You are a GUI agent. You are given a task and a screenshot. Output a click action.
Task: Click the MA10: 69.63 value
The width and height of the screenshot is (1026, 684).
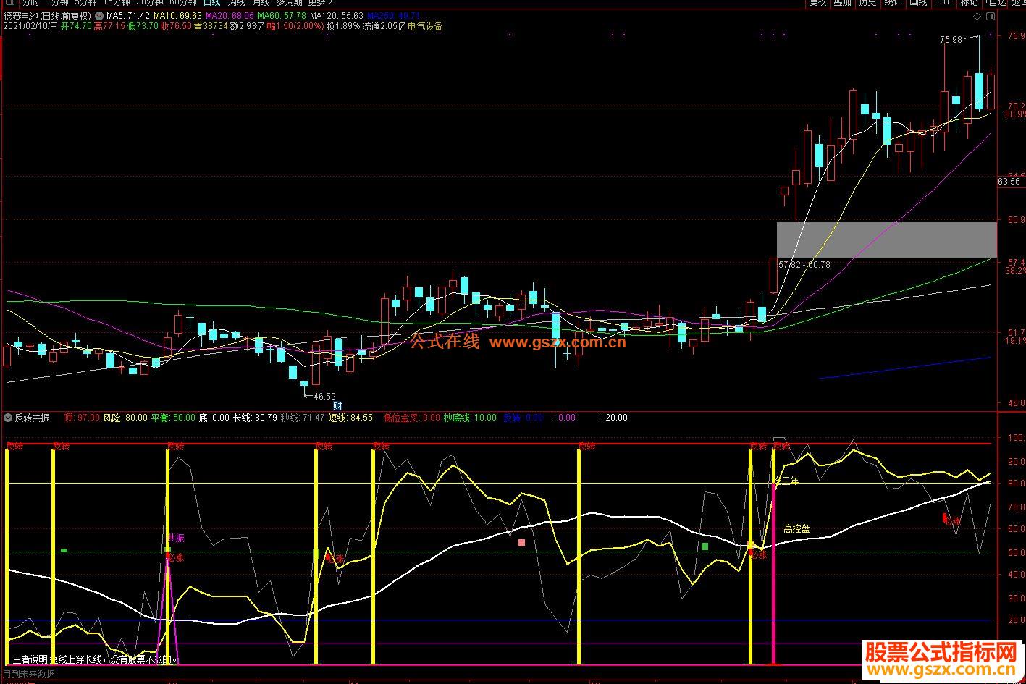coord(178,16)
